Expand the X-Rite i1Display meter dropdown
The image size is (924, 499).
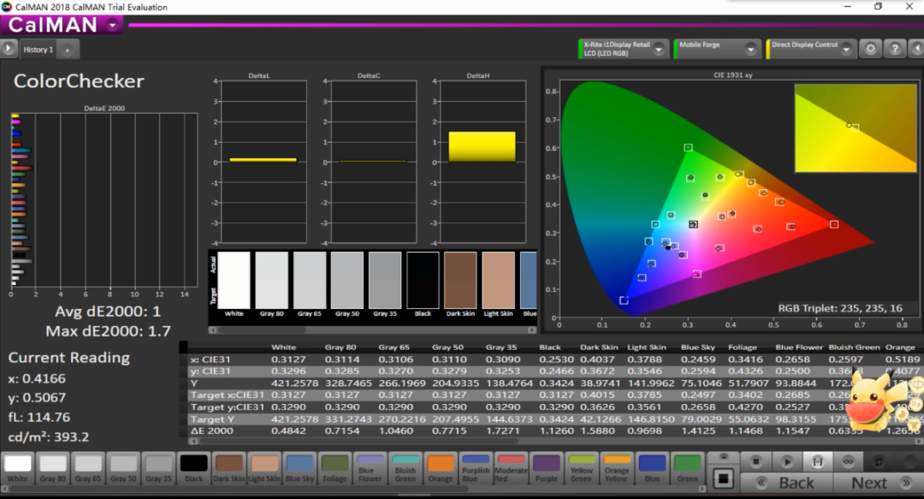[x=659, y=49]
